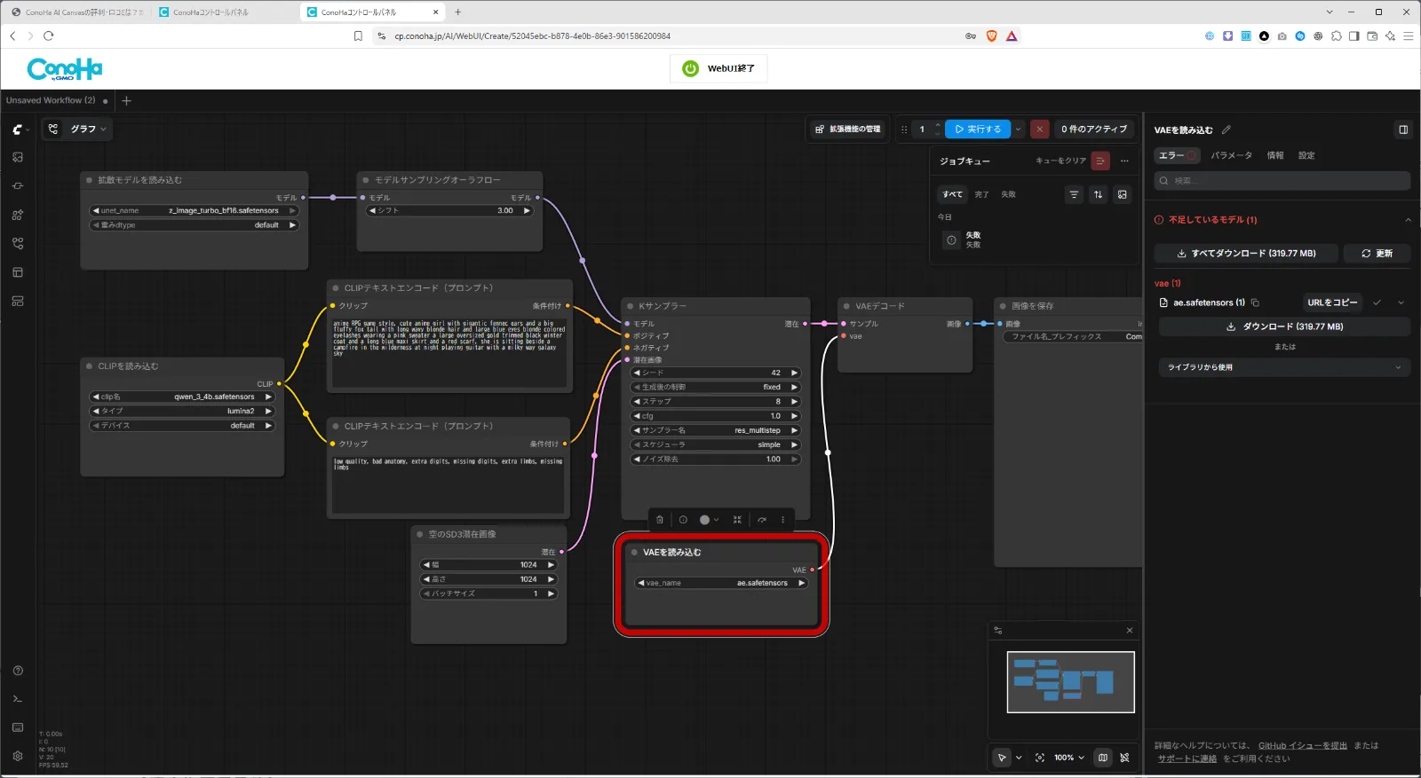Toggle link visibility in canvas toolbar

[x=1125, y=758]
